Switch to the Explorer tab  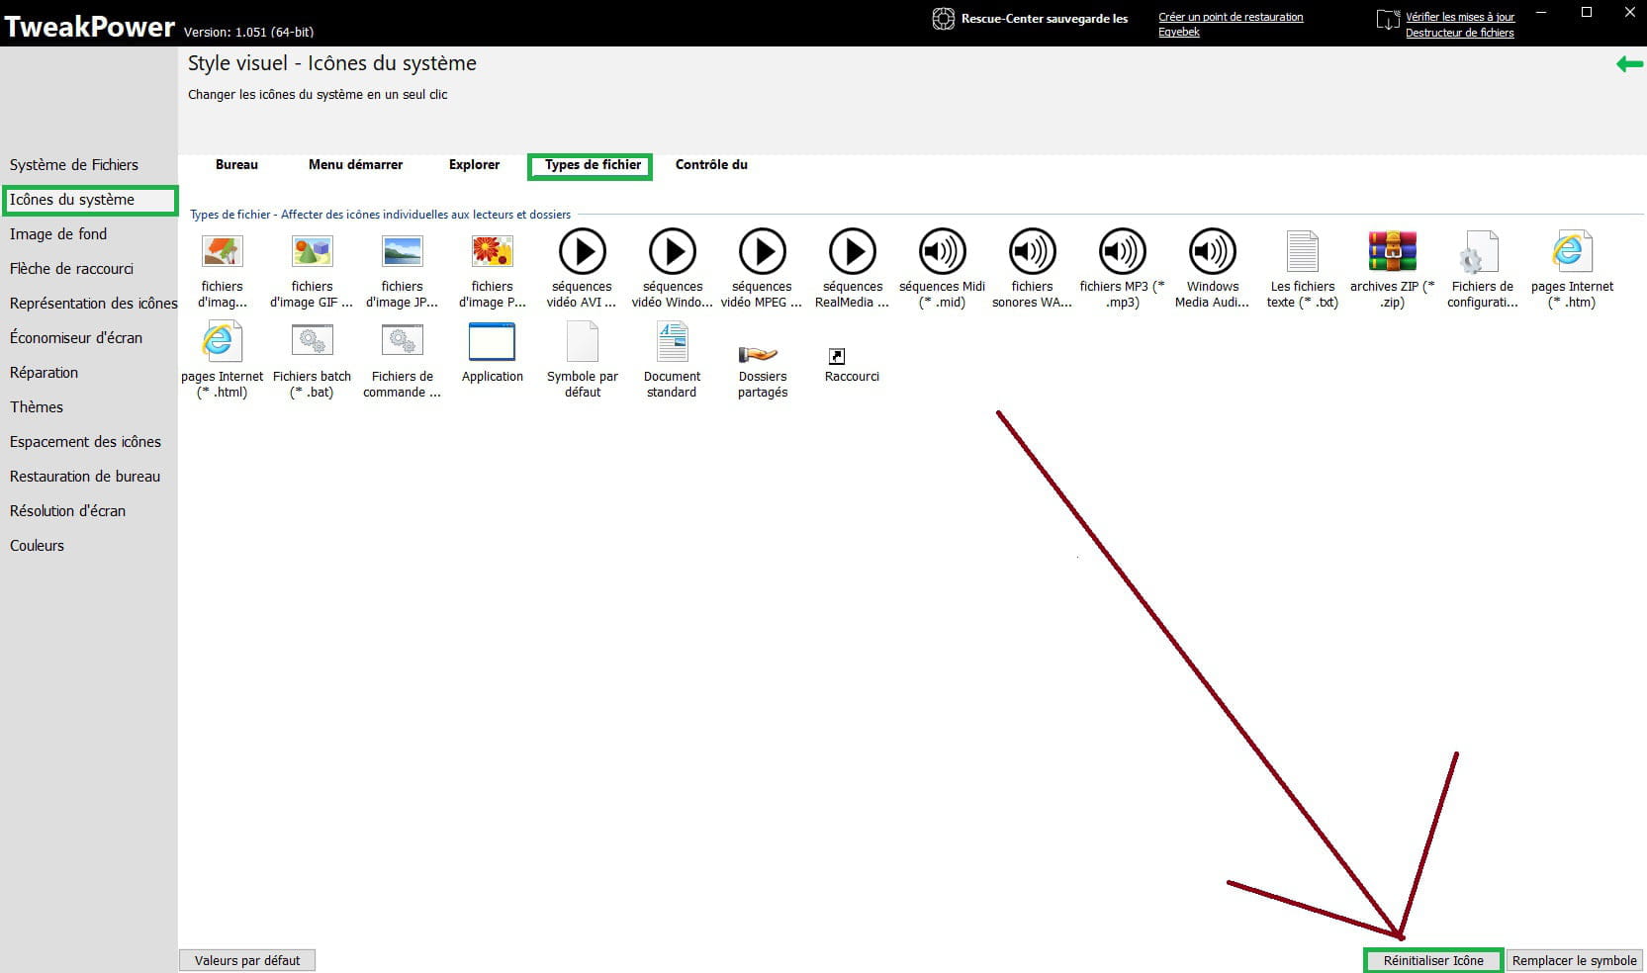point(474,165)
